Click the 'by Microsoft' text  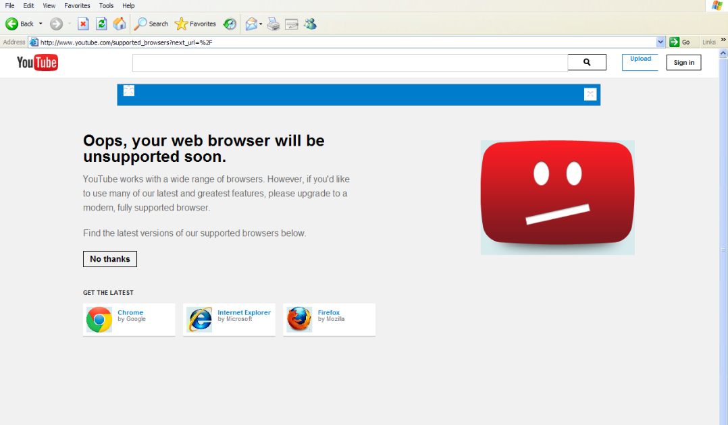(235, 319)
